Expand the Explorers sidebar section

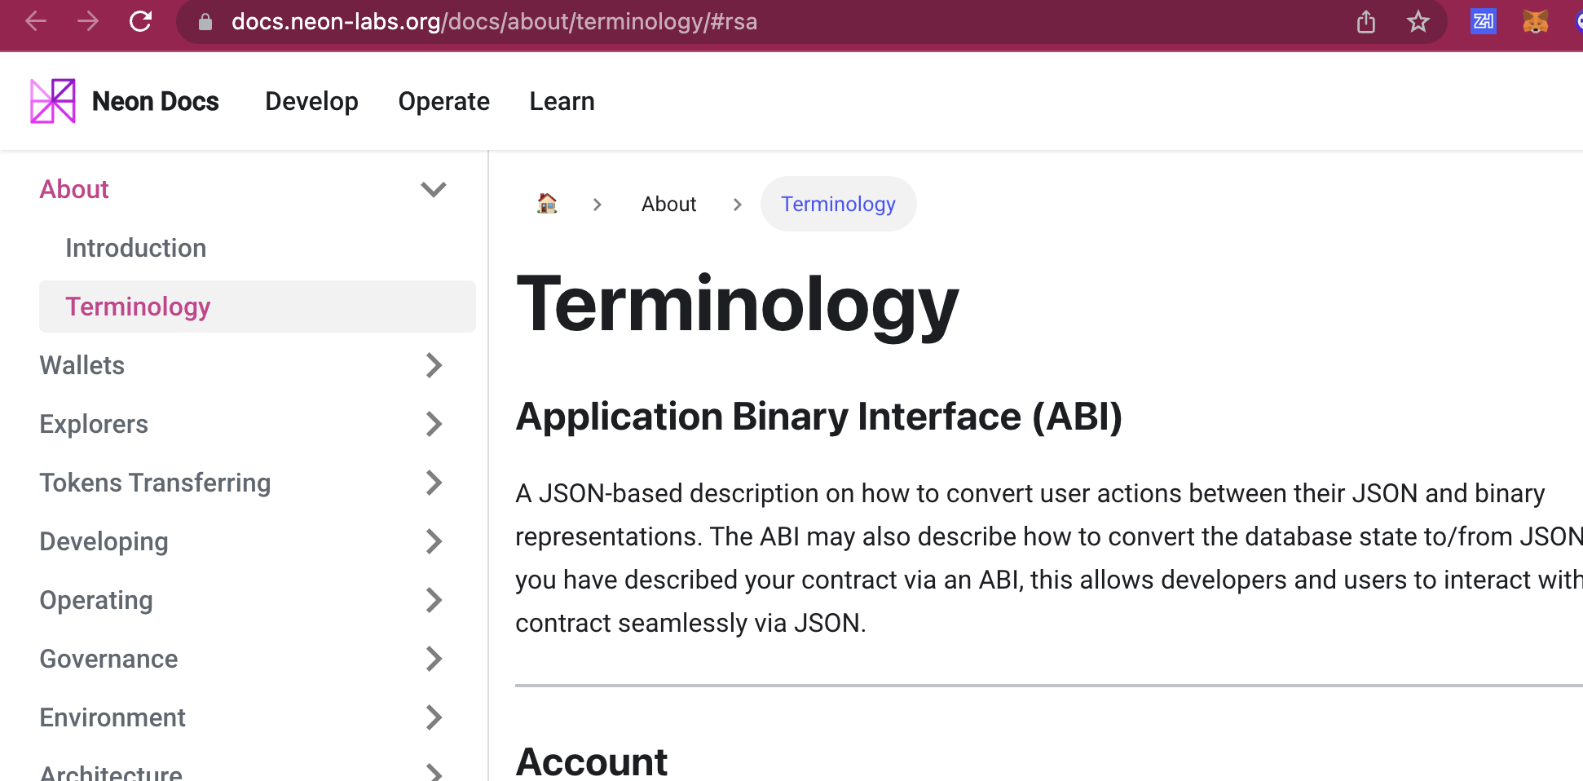pyautogui.click(x=434, y=424)
